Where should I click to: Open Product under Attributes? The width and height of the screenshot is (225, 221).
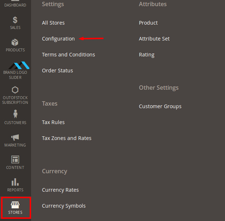148,23
